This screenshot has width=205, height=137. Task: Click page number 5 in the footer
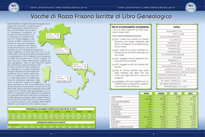154,134
